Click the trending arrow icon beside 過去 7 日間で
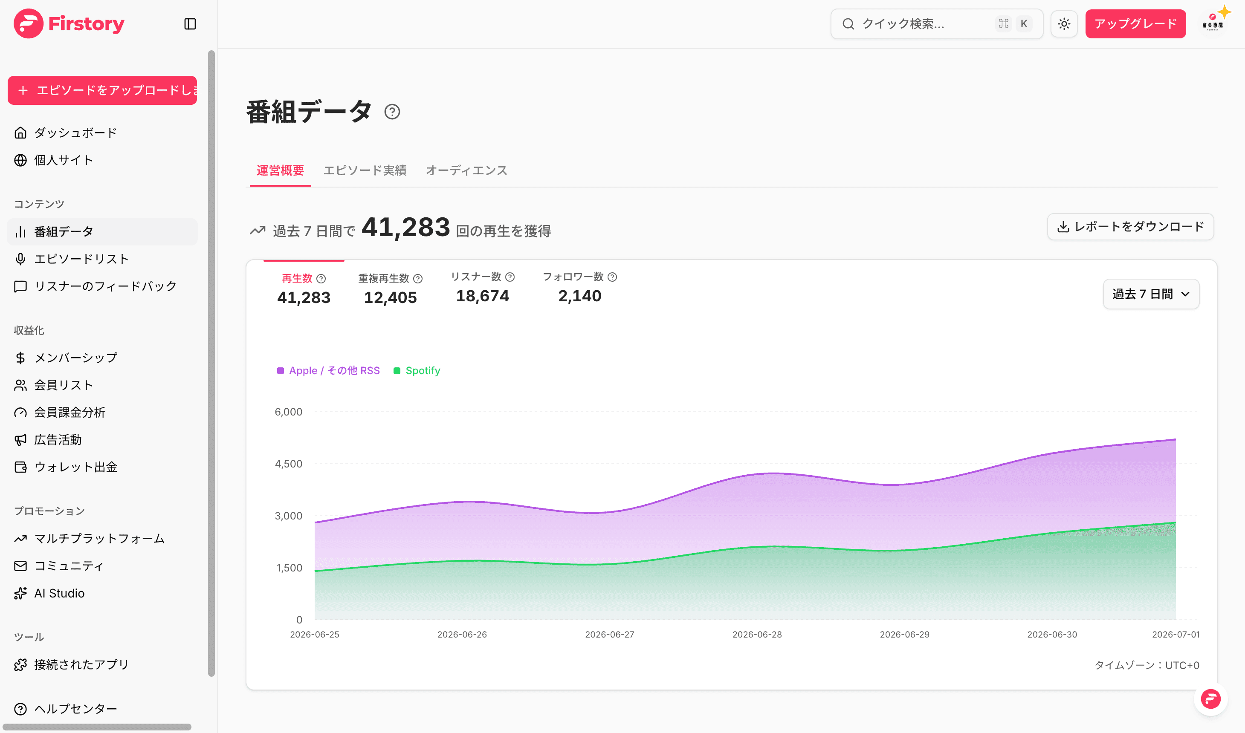 point(258,230)
